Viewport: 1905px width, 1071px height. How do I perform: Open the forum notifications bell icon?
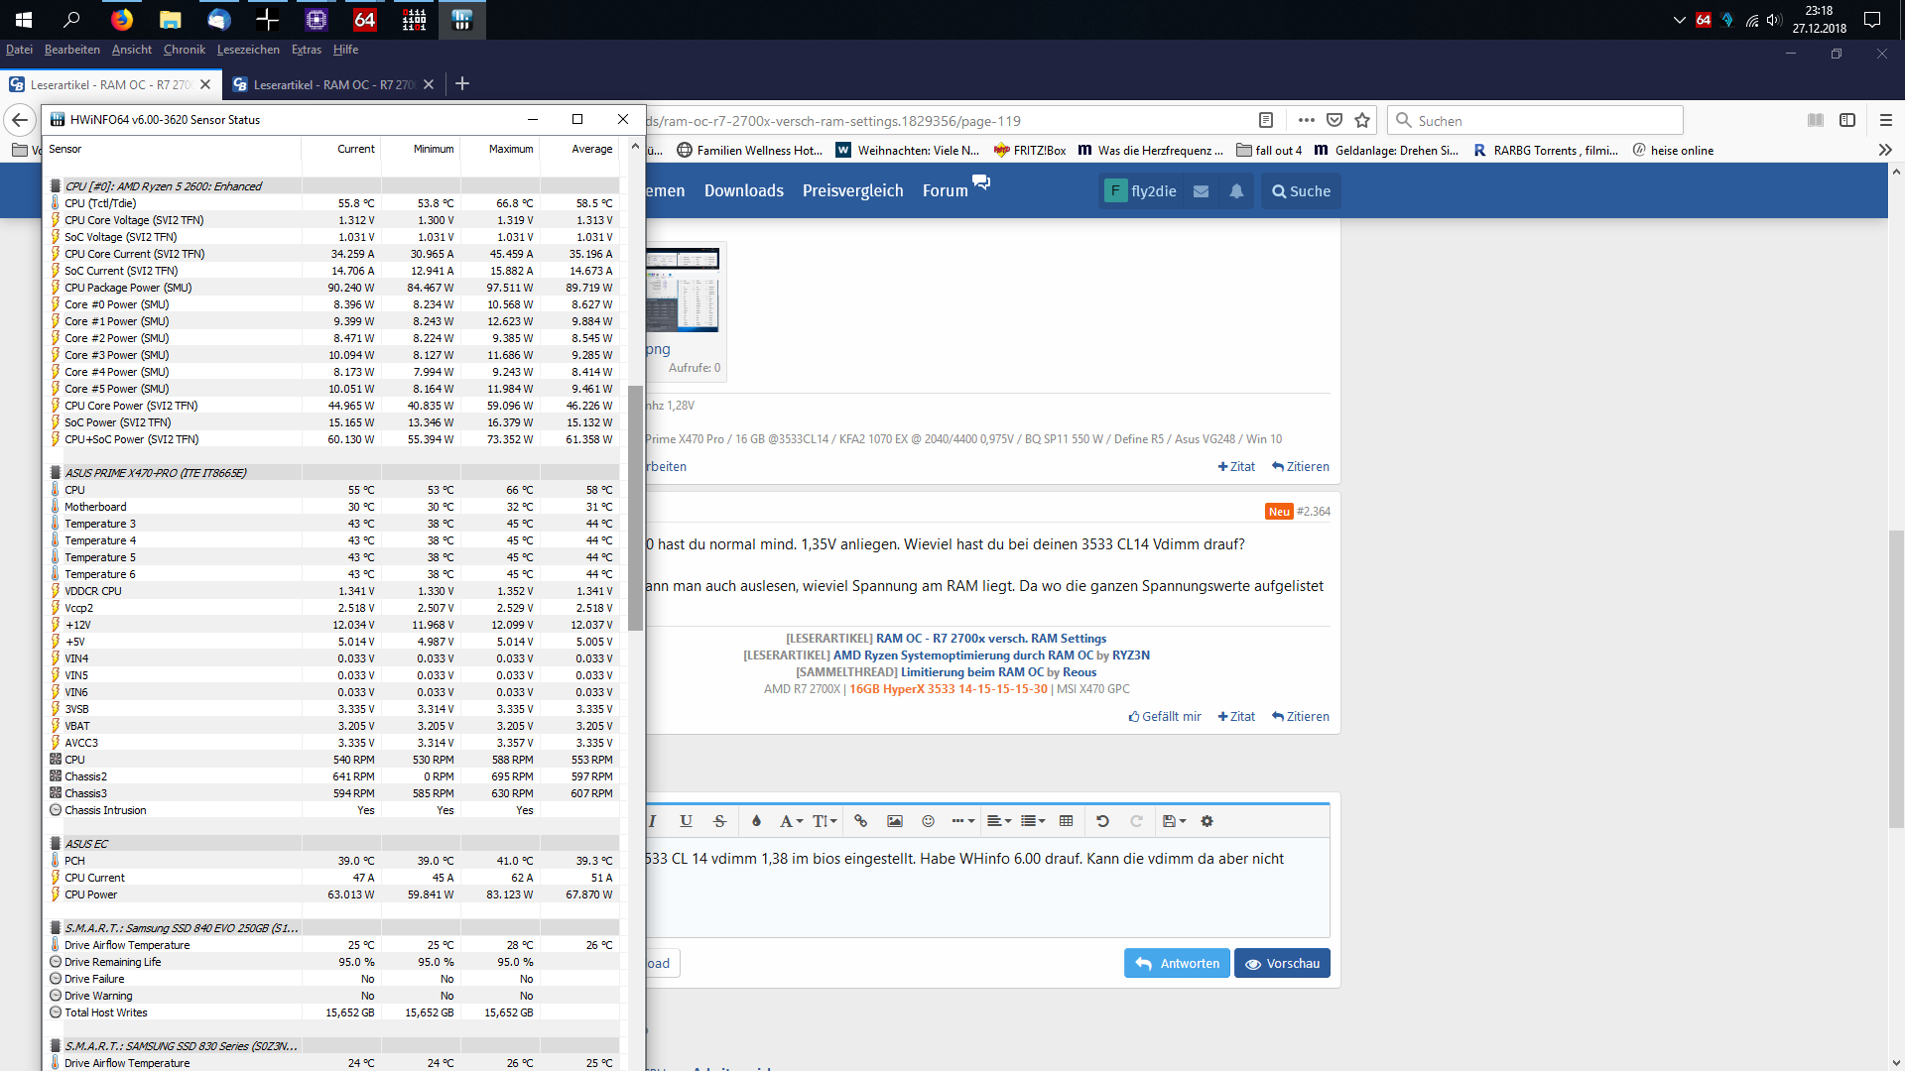(x=1236, y=191)
